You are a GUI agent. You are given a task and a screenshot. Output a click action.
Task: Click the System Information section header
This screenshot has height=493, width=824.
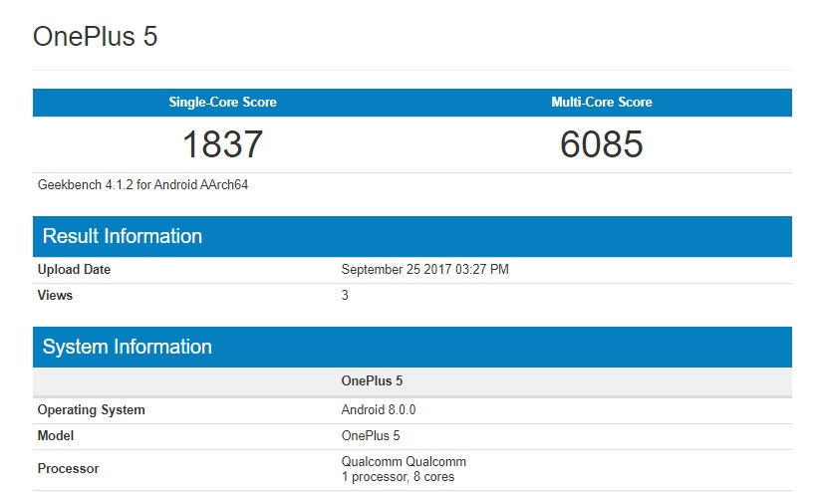pos(412,347)
